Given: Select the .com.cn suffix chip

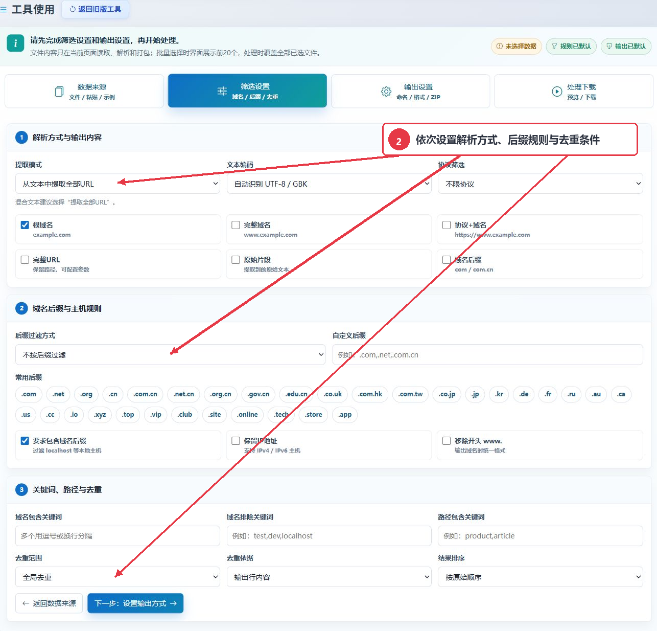Looking at the screenshot, I should click(146, 394).
